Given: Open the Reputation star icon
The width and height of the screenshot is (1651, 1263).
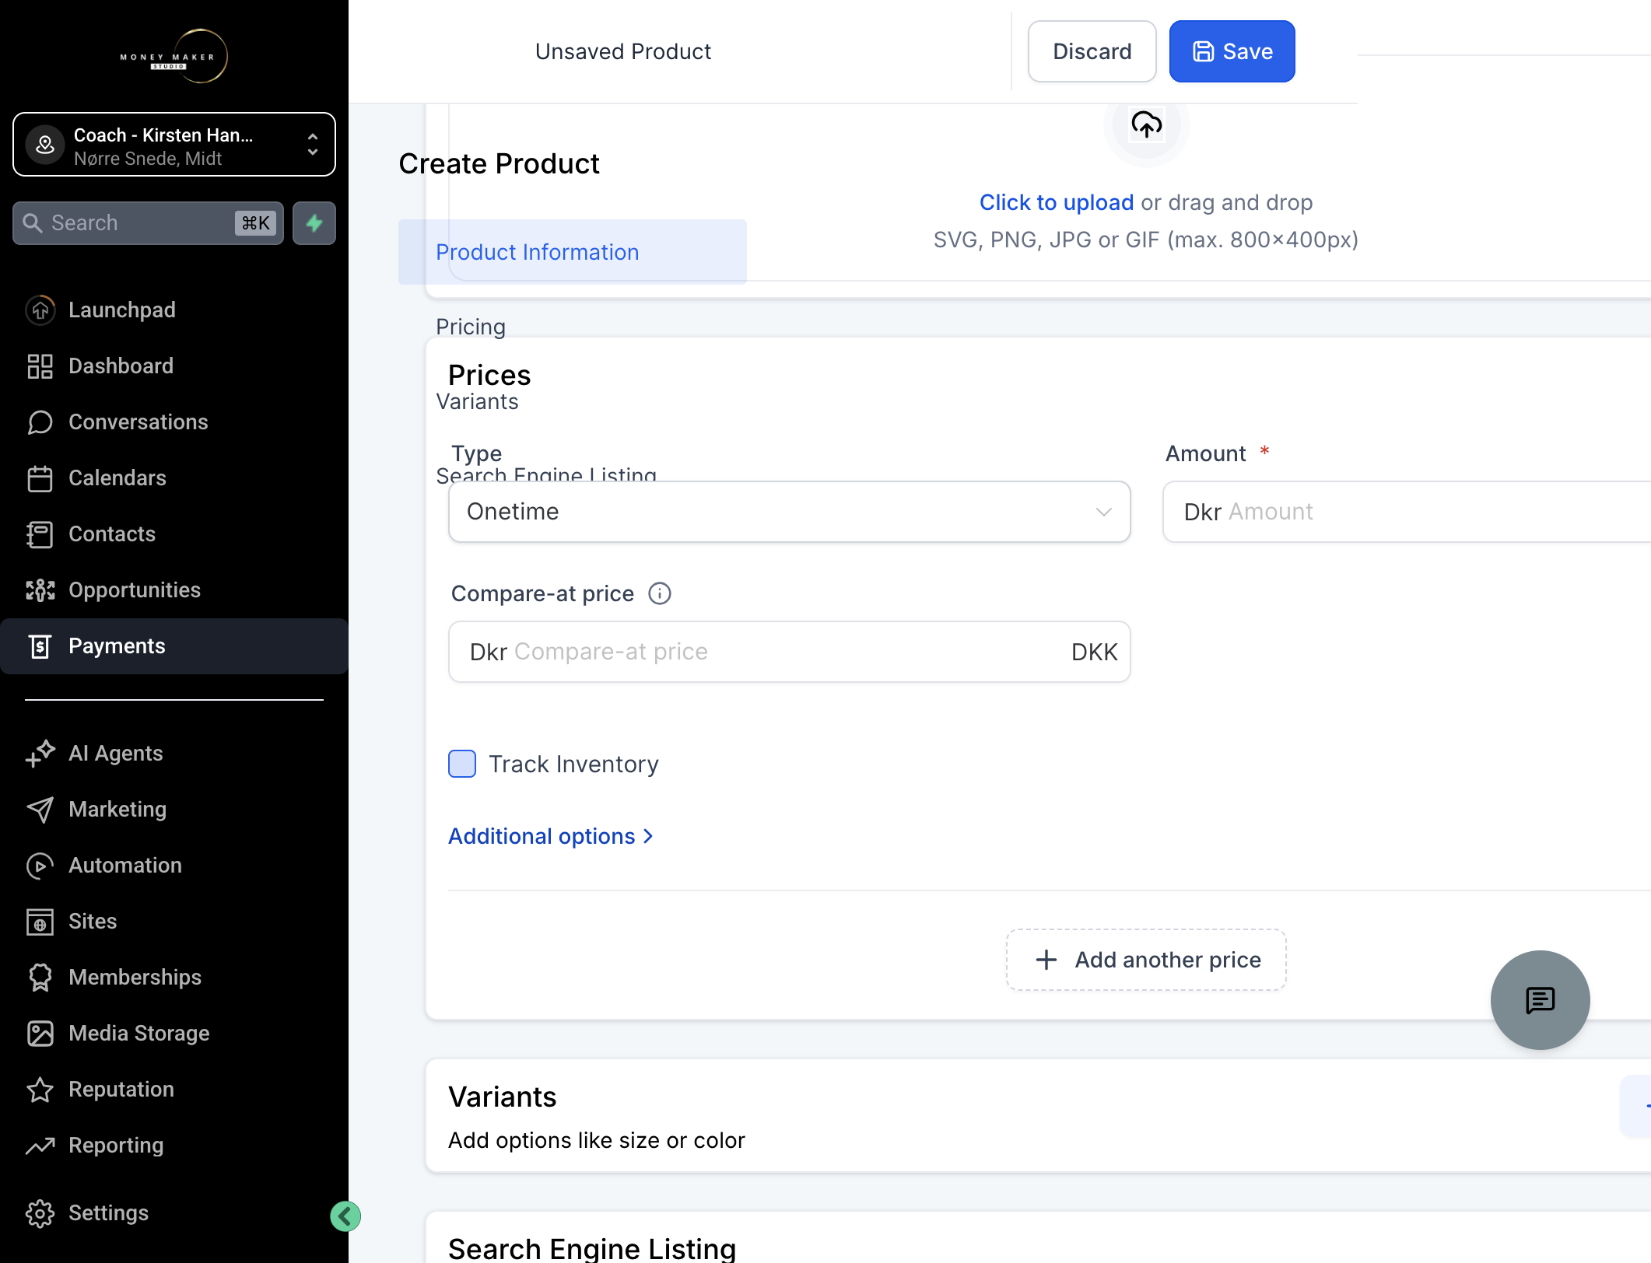Looking at the screenshot, I should point(40,1090).
